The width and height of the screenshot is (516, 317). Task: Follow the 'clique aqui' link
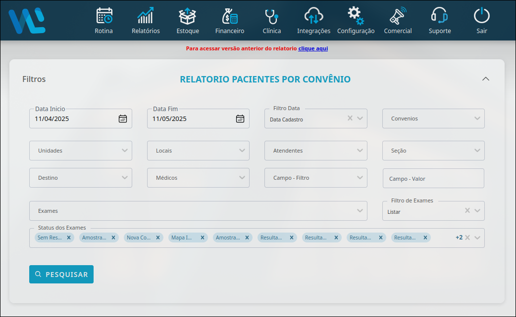tap(313, 48)
